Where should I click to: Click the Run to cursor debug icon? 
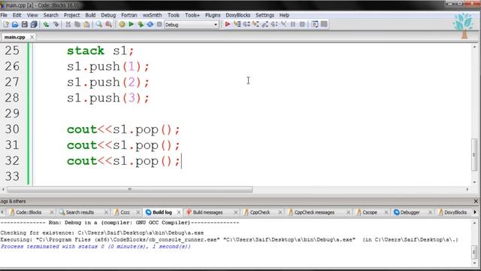point(237,24)
